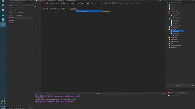Click the Filter Properties search field
The width and height of the screenshot is (195, 109).
pos(20,2)
